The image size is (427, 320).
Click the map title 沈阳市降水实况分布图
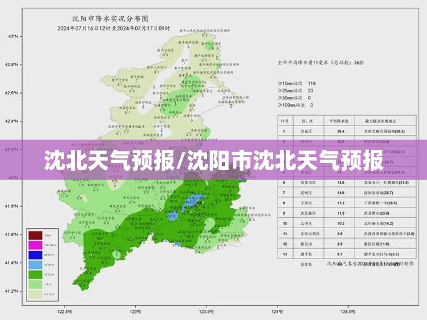click(x=110, y=19)
